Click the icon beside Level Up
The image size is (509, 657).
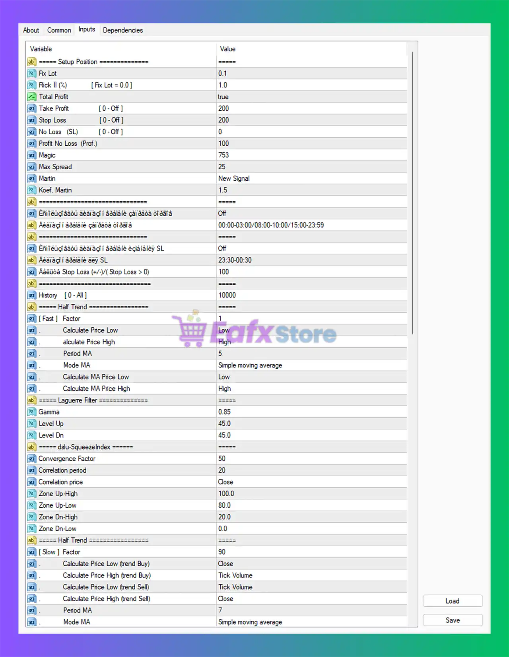pyautogui.click(x=31, y=424)
